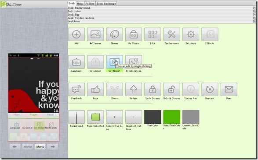Edit the Unselect Tab Line image
Viewport: 258px width, 160px height.
[x=134, y=117]
